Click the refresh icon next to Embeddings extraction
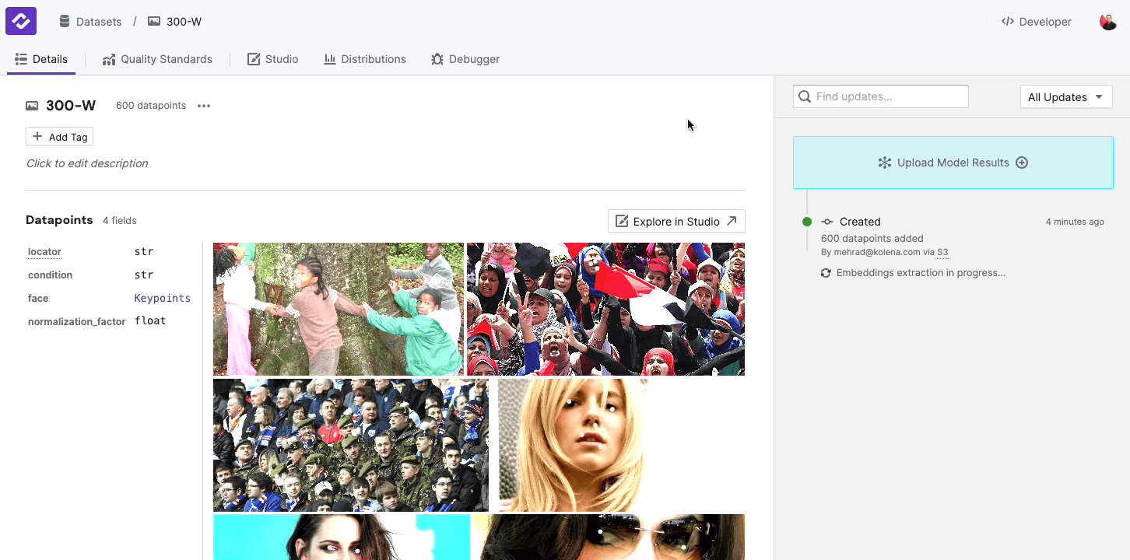The height and width of the screenshot is (560, 1130). pos(826,272)
